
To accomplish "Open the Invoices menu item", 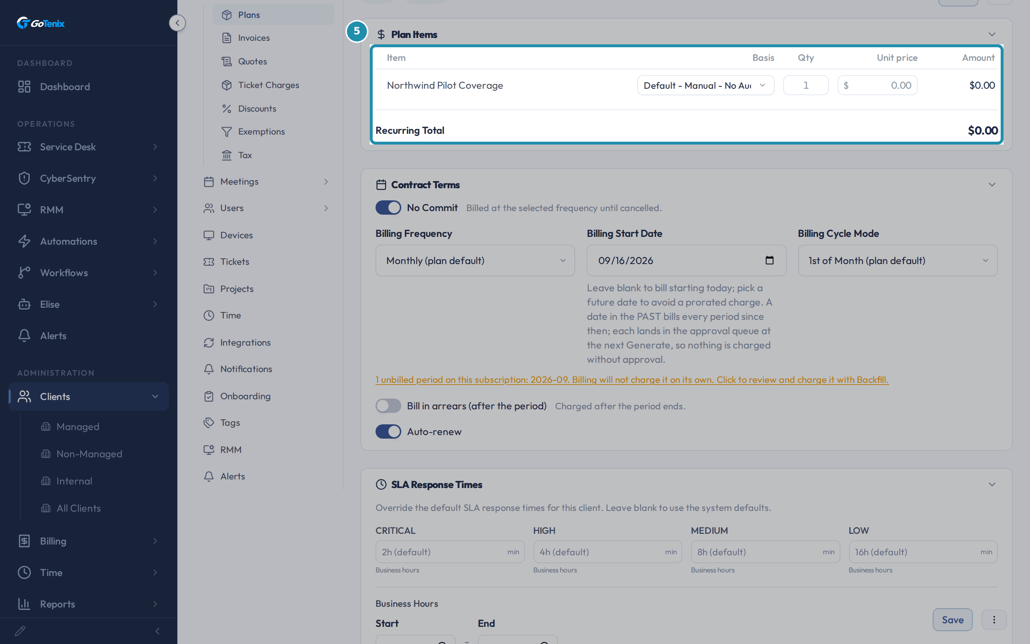I will pyautogui.click(x=273, y=38).
